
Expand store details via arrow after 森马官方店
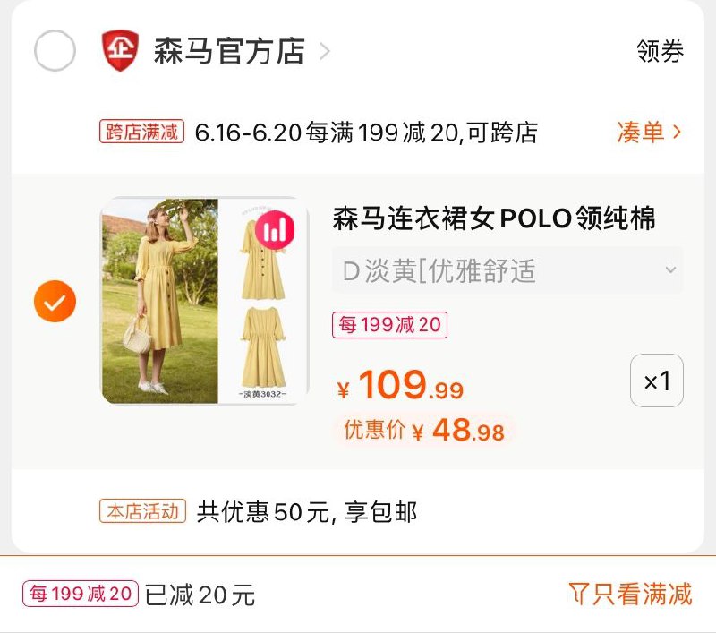322,53
